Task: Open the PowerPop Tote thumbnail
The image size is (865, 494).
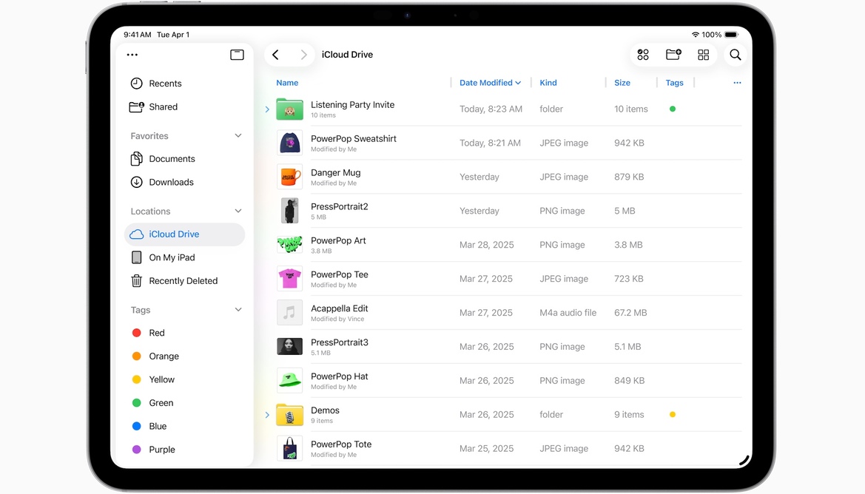Action: 289,448
